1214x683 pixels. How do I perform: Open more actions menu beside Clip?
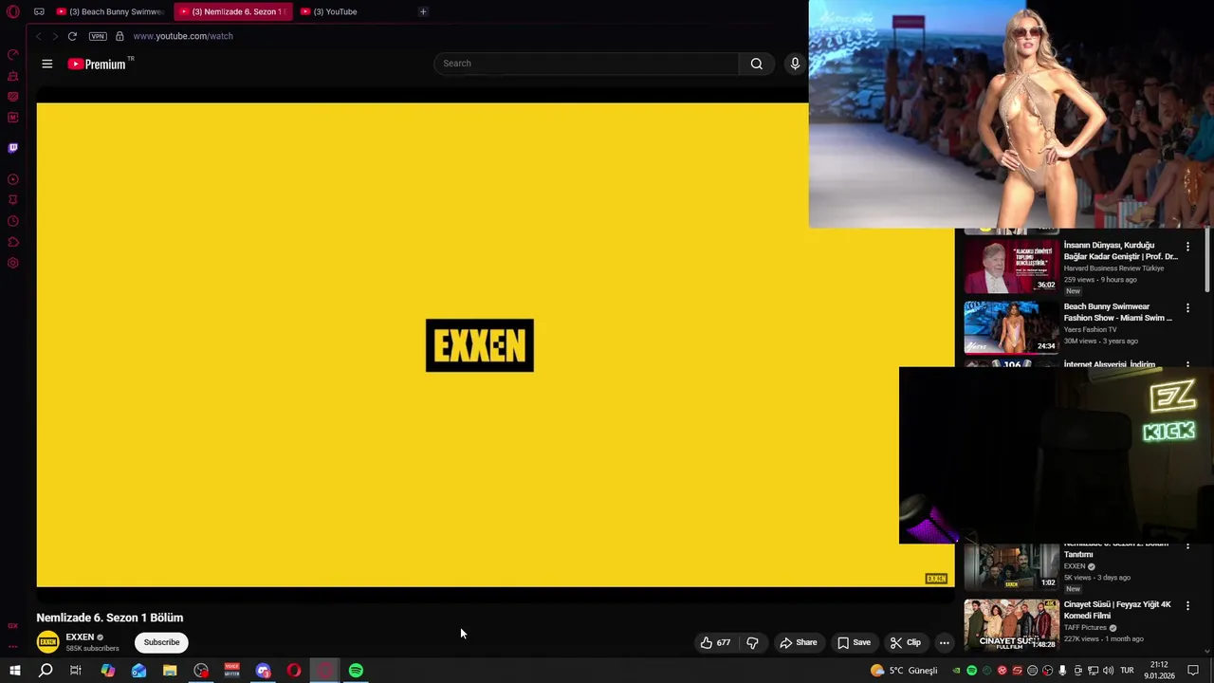pos(944,642)
